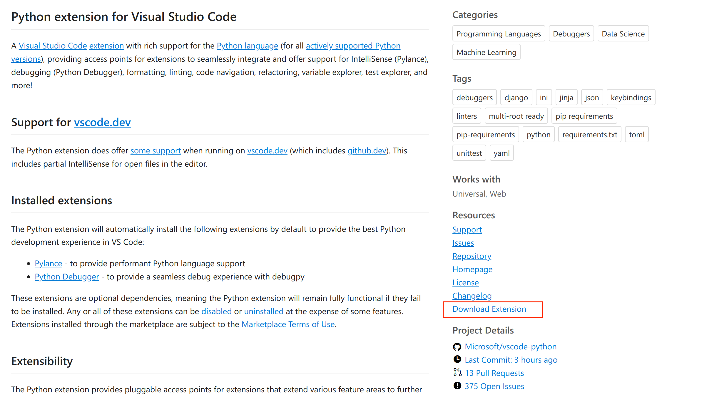Choose the Data Science category
This screenshot has height=397, width=702.
pos(623,34)
